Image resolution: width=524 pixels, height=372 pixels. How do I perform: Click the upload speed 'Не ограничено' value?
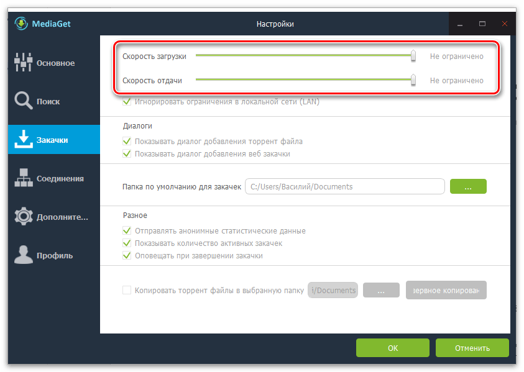(x=456, y=81)
